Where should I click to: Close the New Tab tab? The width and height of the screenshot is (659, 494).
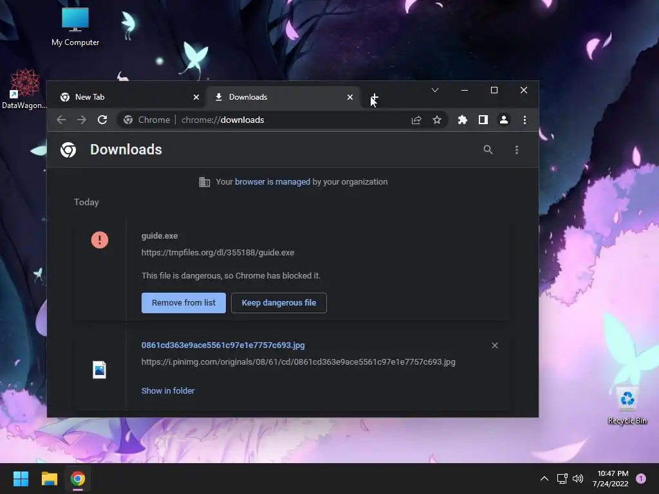click(x=196, y=97)
